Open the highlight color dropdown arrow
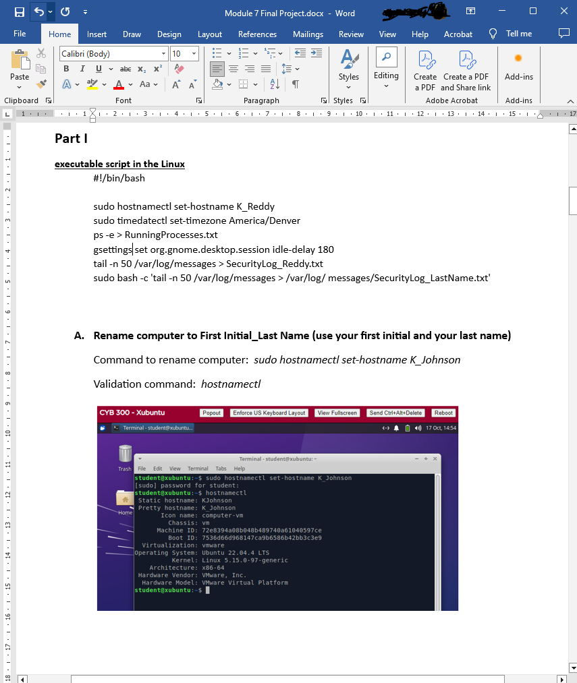The image size is (577, 683). (x=104, y=84)
